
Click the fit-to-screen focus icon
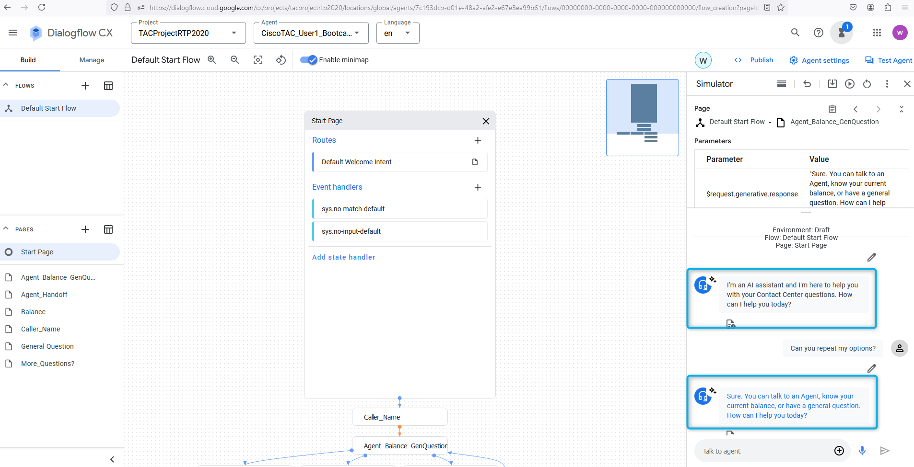pyautogui.click(x=258, y=60)
